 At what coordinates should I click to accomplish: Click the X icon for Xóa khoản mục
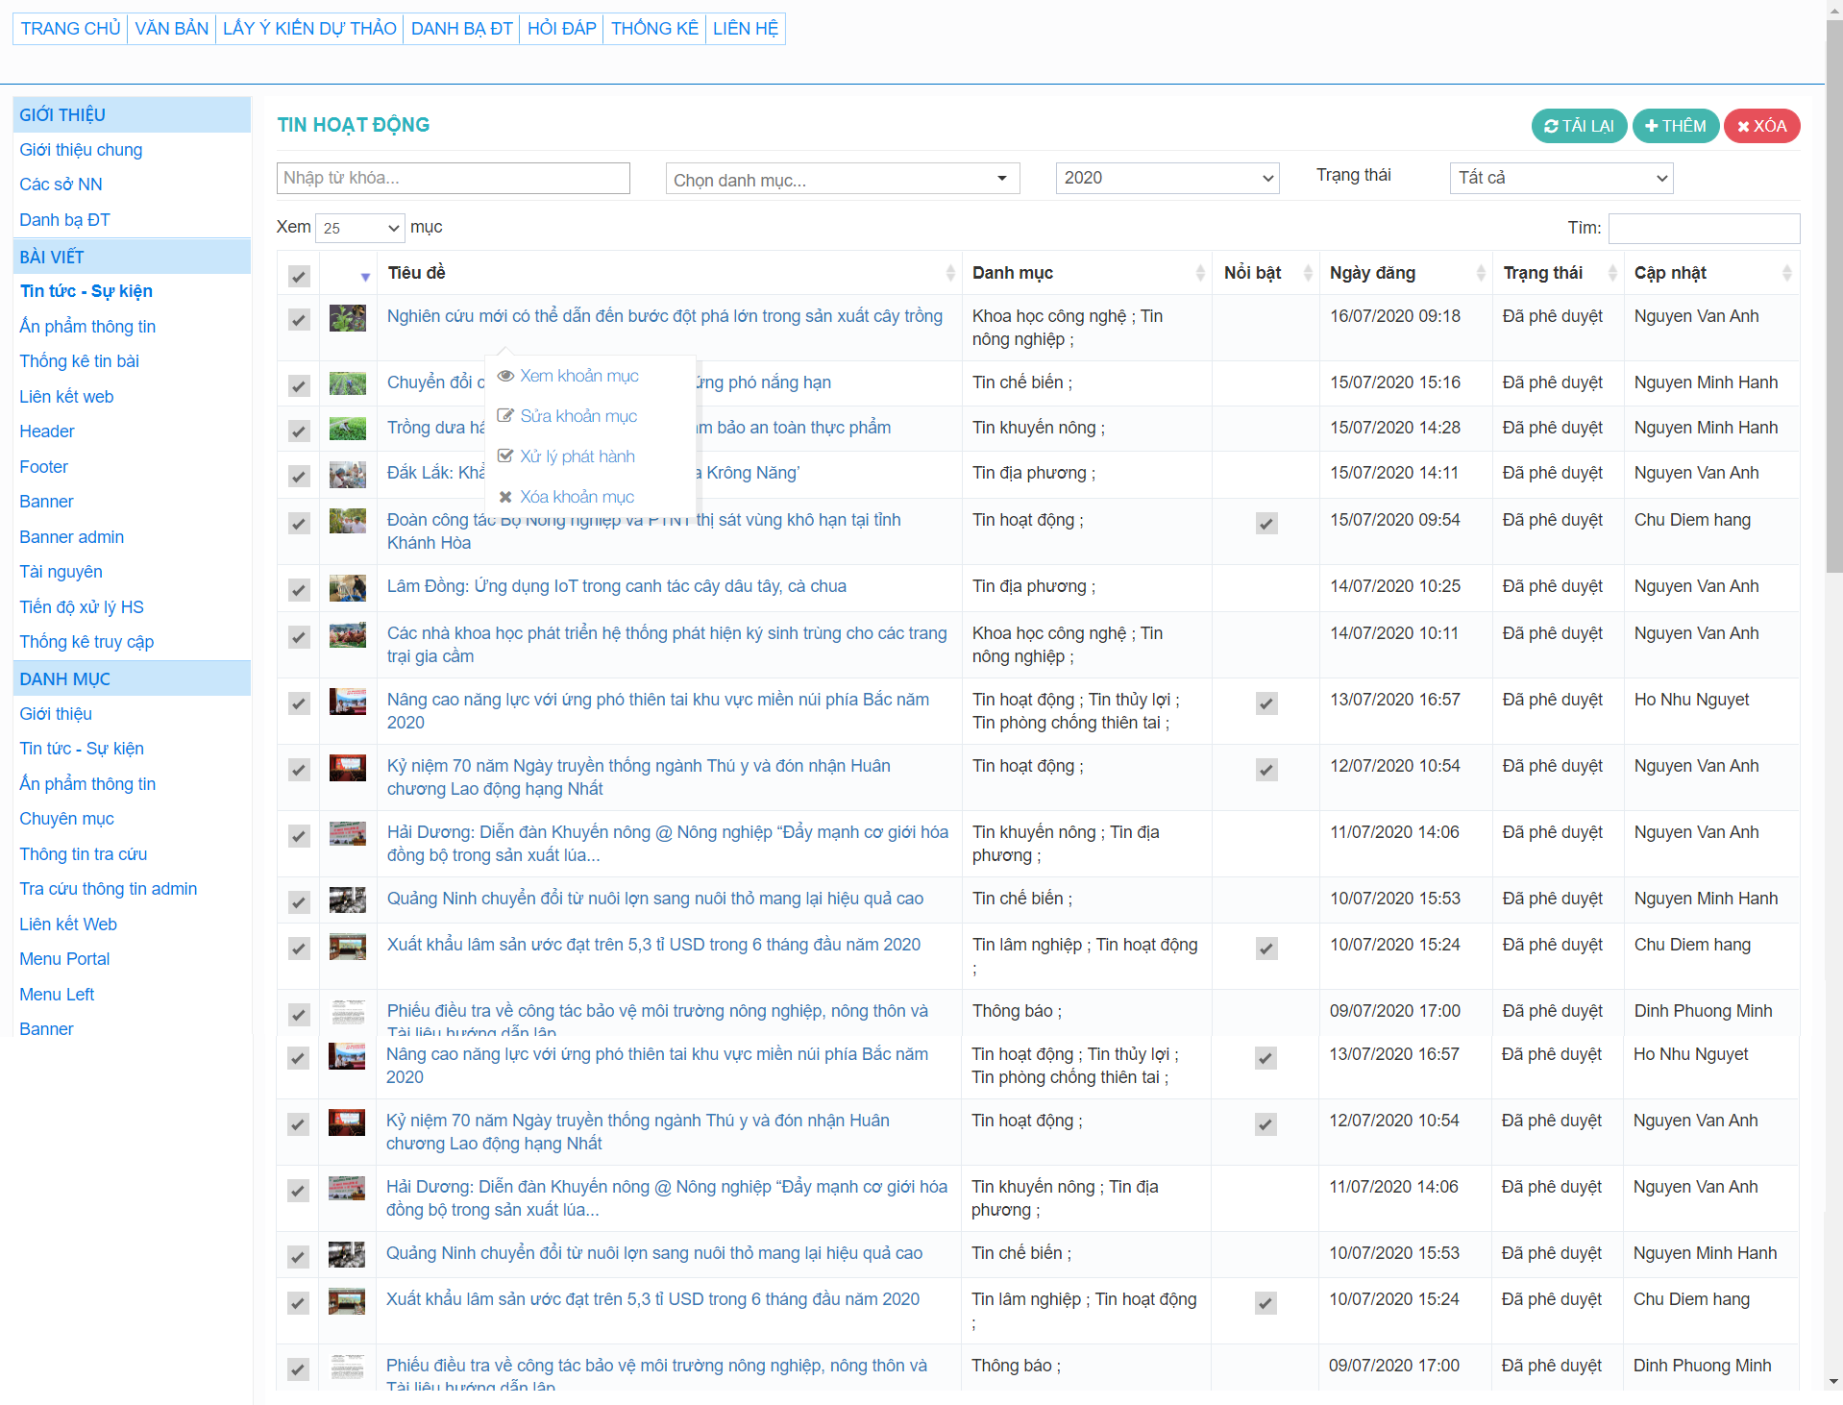(505, 497)
